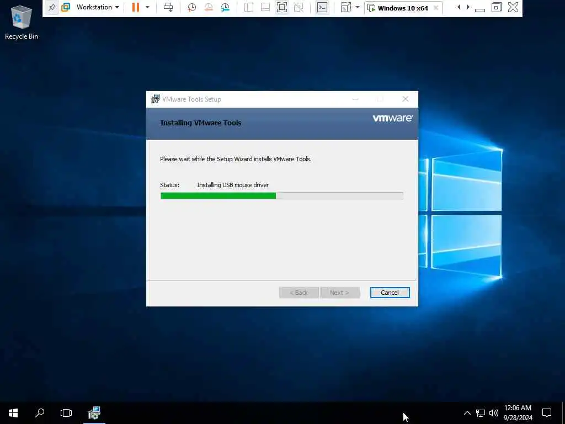Close the VMware Tools Setup dialog
Screen dimensions: 565x424
coord(406,99)
